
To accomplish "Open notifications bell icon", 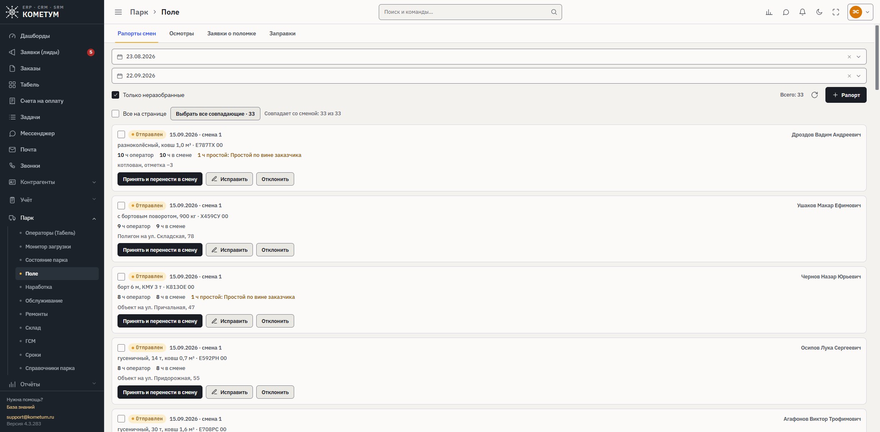I will [x=802, y=12].
